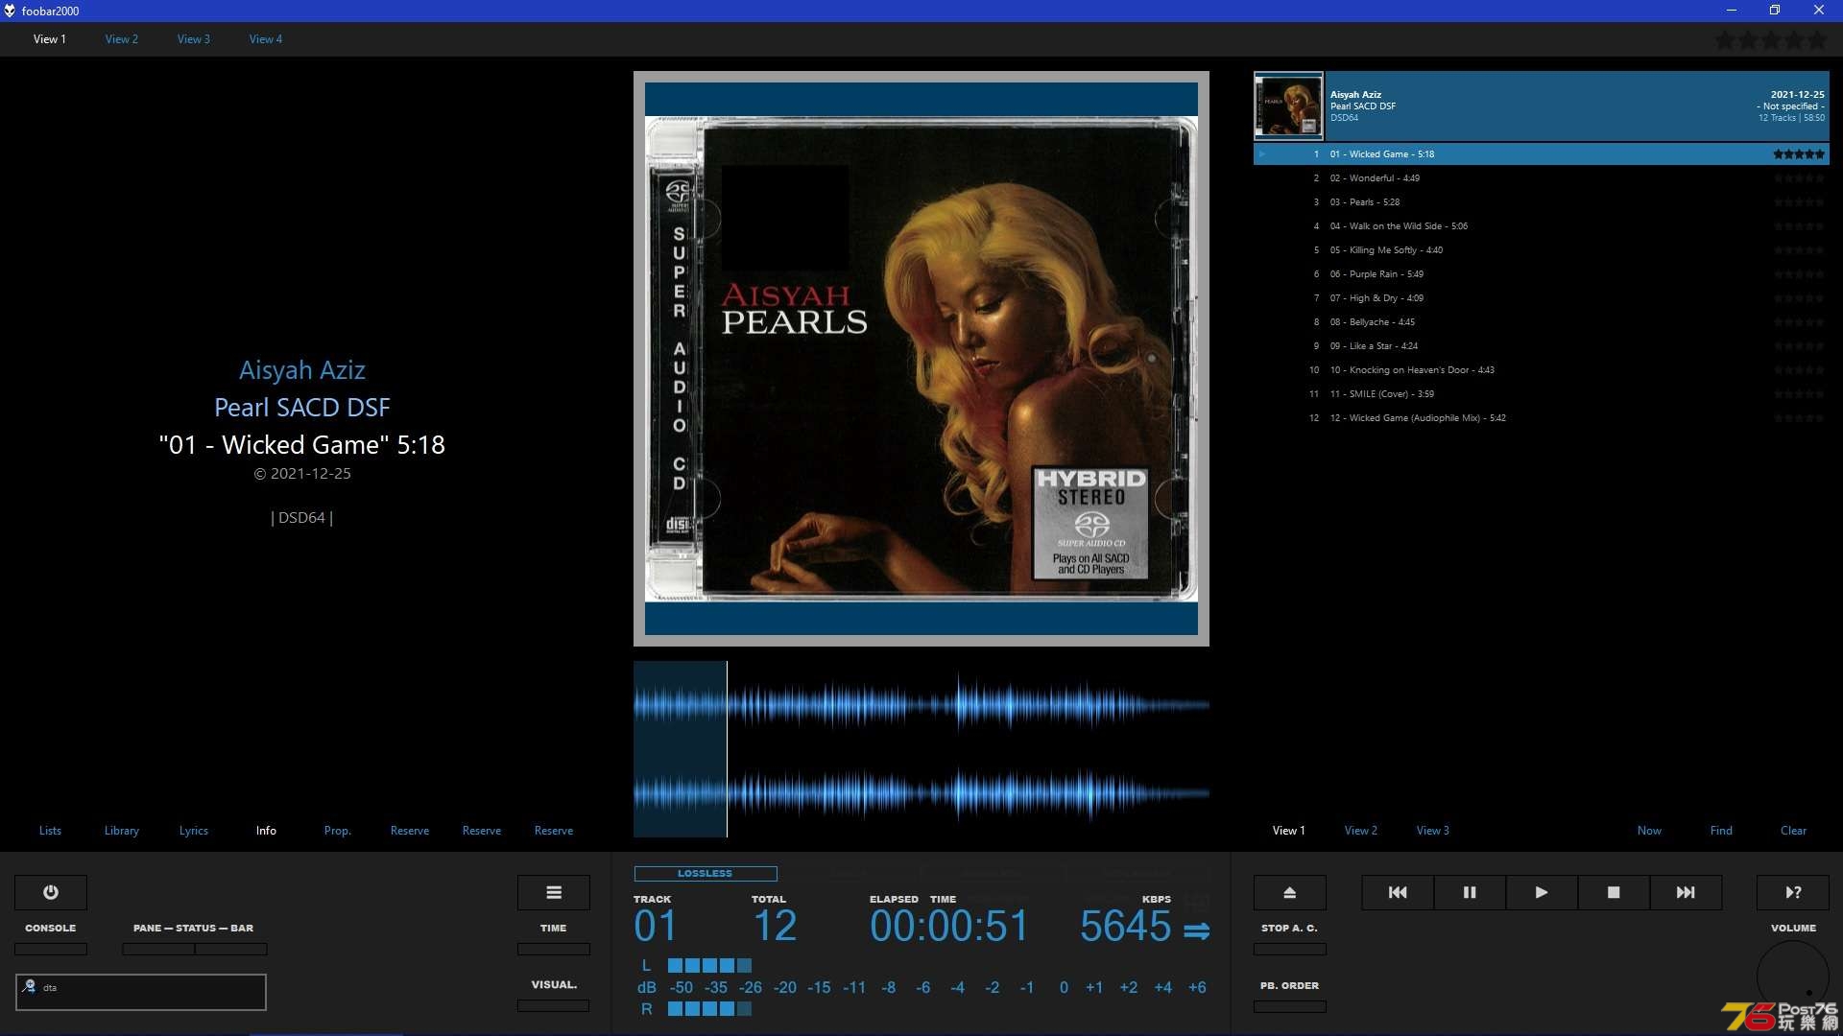Click the Now link
1843x1036 pixels.
pos(1649,831)
